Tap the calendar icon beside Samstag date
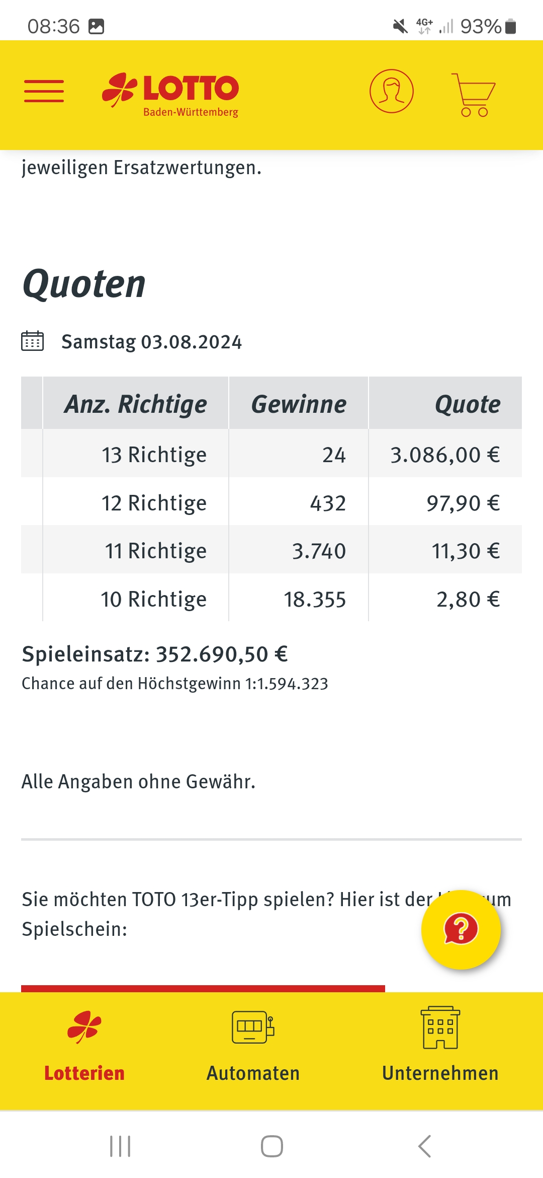This screenshot has width=543, height=1178. (x=33, y=341)
